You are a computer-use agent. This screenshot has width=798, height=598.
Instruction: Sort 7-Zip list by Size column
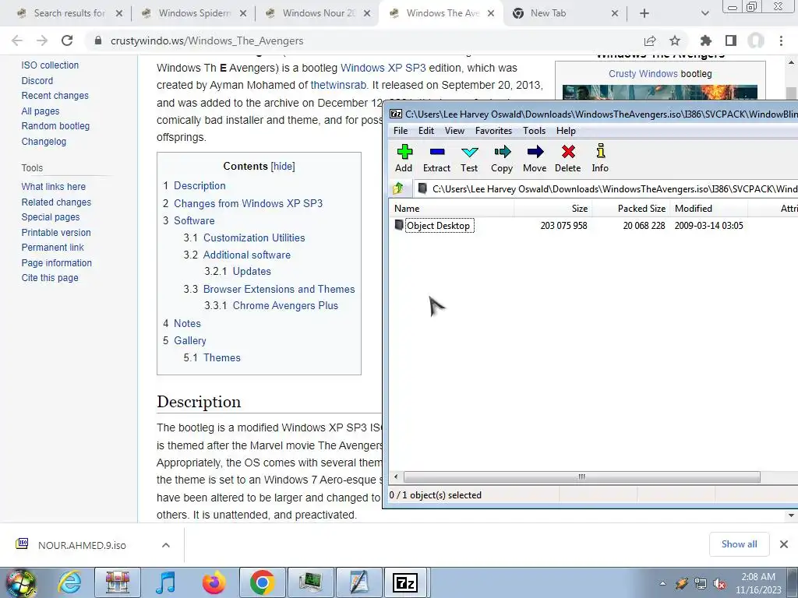553,208
